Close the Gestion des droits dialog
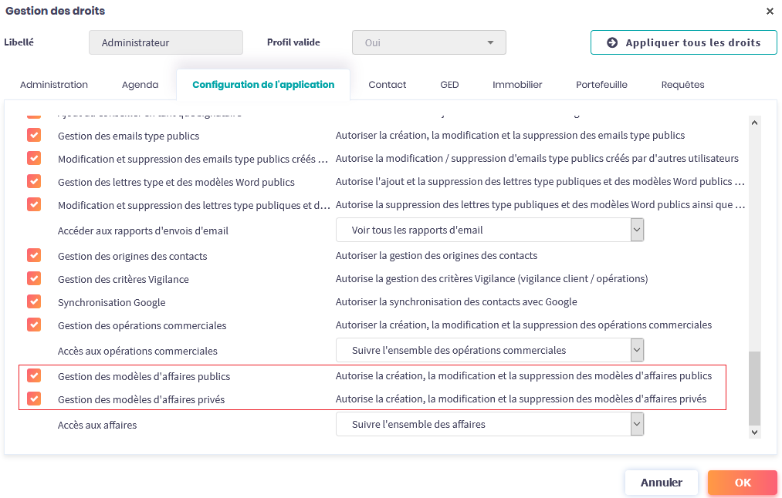Viewport: 782px width, 498px height. click(x=770, y=12)
